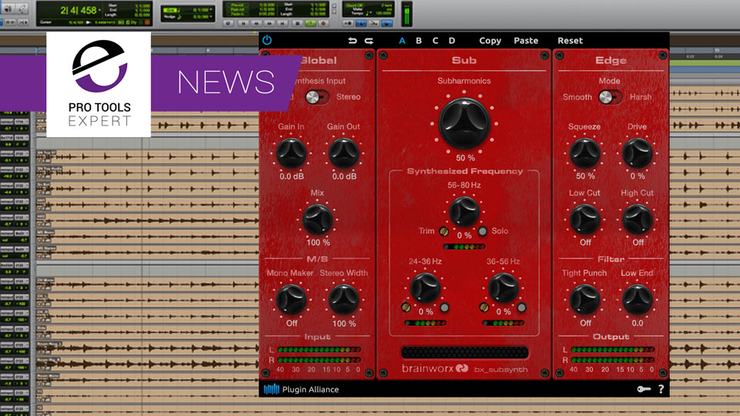Click the Subharmonics 50 % value
Image resolution: width=740 pixels, height=416 pixels.
point(466,158)
